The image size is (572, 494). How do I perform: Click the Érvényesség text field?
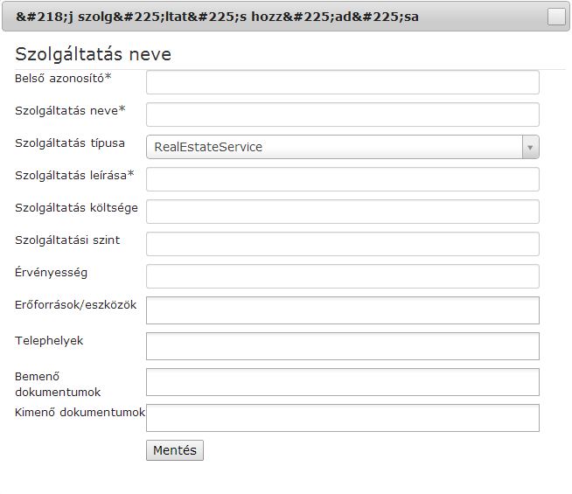pyautogui.click(x=342, y=276)
